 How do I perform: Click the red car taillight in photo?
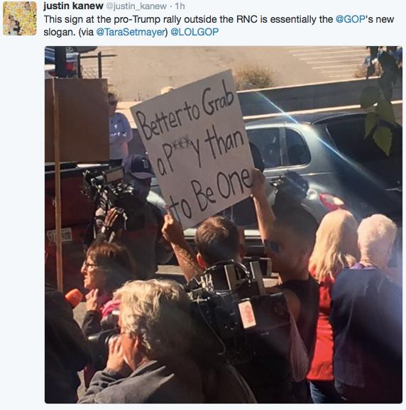point(331,201)
